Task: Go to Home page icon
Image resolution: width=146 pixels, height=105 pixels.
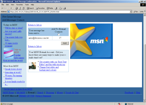Action: click(23, 8)
